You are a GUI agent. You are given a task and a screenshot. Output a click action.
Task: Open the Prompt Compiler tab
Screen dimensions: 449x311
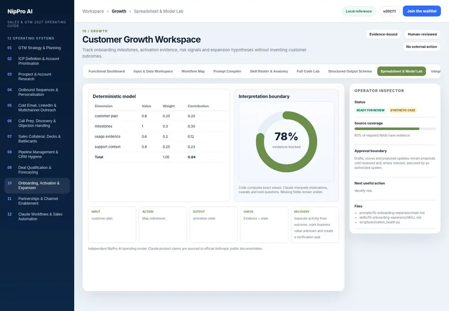pyautogui.click(x=227, y=71)
